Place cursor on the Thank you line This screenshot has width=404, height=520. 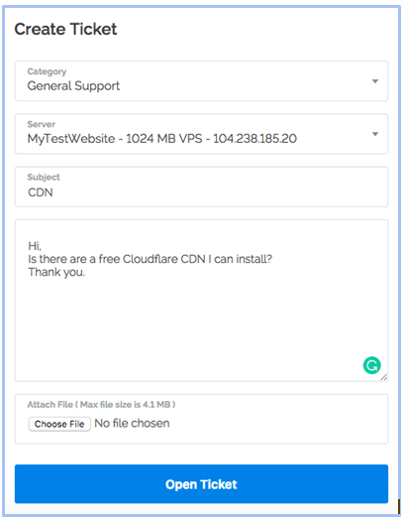(x=56, y=272)
